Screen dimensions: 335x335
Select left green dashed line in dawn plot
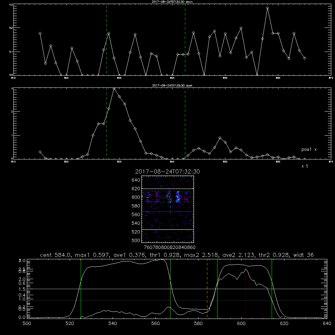click(107, 40)
